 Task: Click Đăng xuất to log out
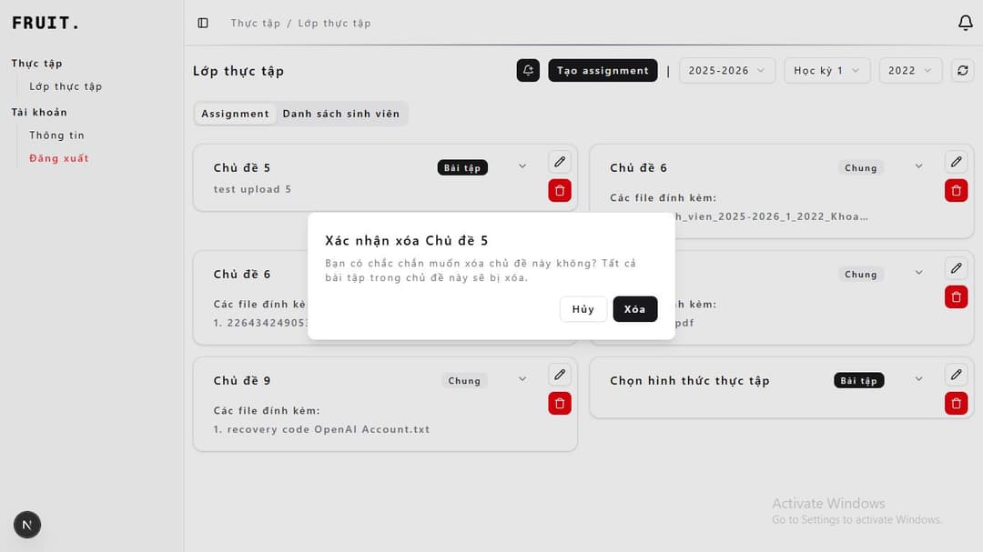(x=60, y=157)
